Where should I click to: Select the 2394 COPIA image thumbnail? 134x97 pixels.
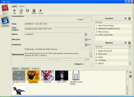tap(62, 76)
